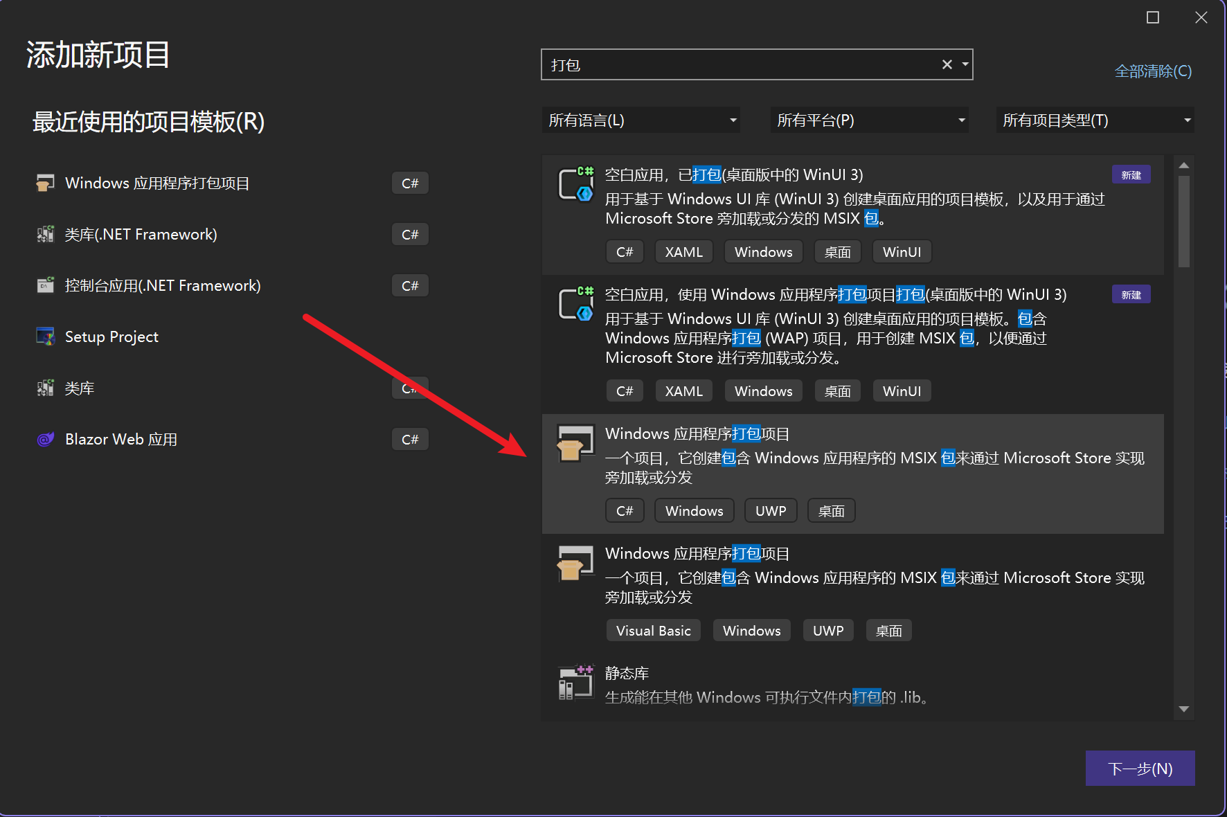Image resolution: width=1227 pixels, height=817 pixels.
Task: Click C# badge next to 类库(.NET Framework)
Action: pyautogui.click(x=410, y=235)
